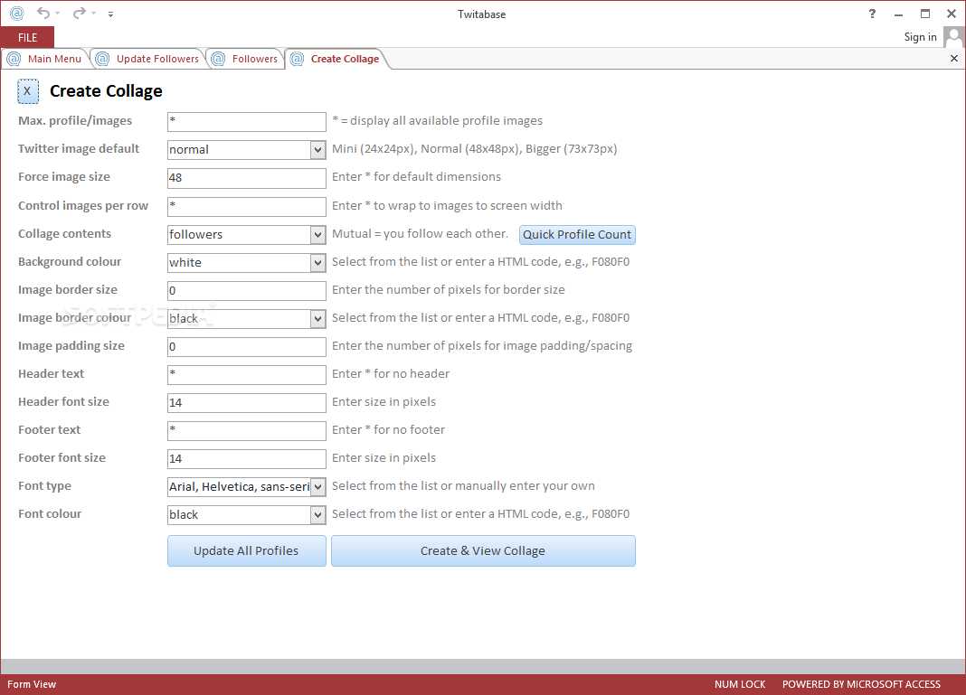Click the POWERED BY MICROSOFT ACCESS text

pyautogui.click(x=861, y=684)
